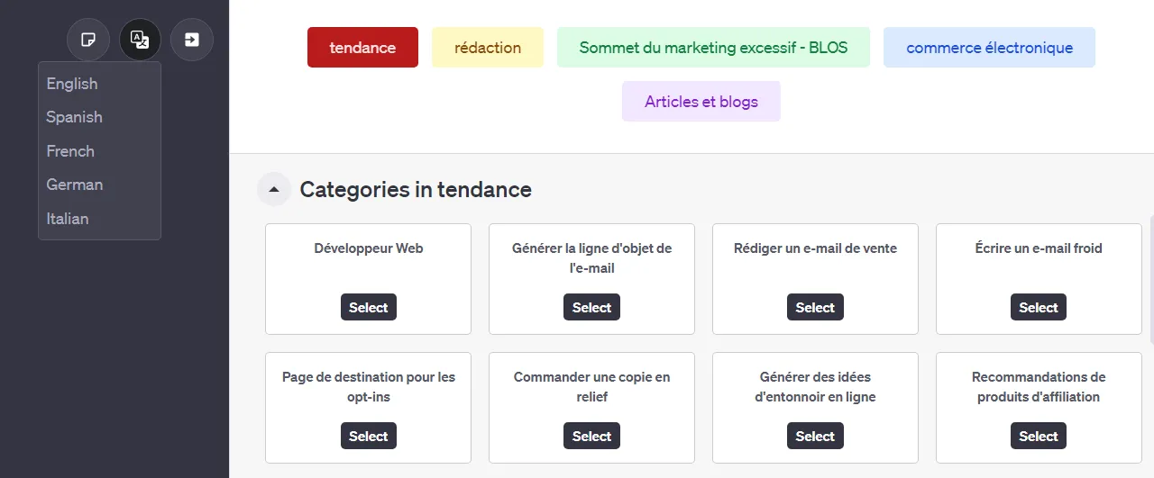The height and width of the screenshot is (478, 1154).
Task: Click the sign-out arrow icon
Action: [x=192, y=40]
